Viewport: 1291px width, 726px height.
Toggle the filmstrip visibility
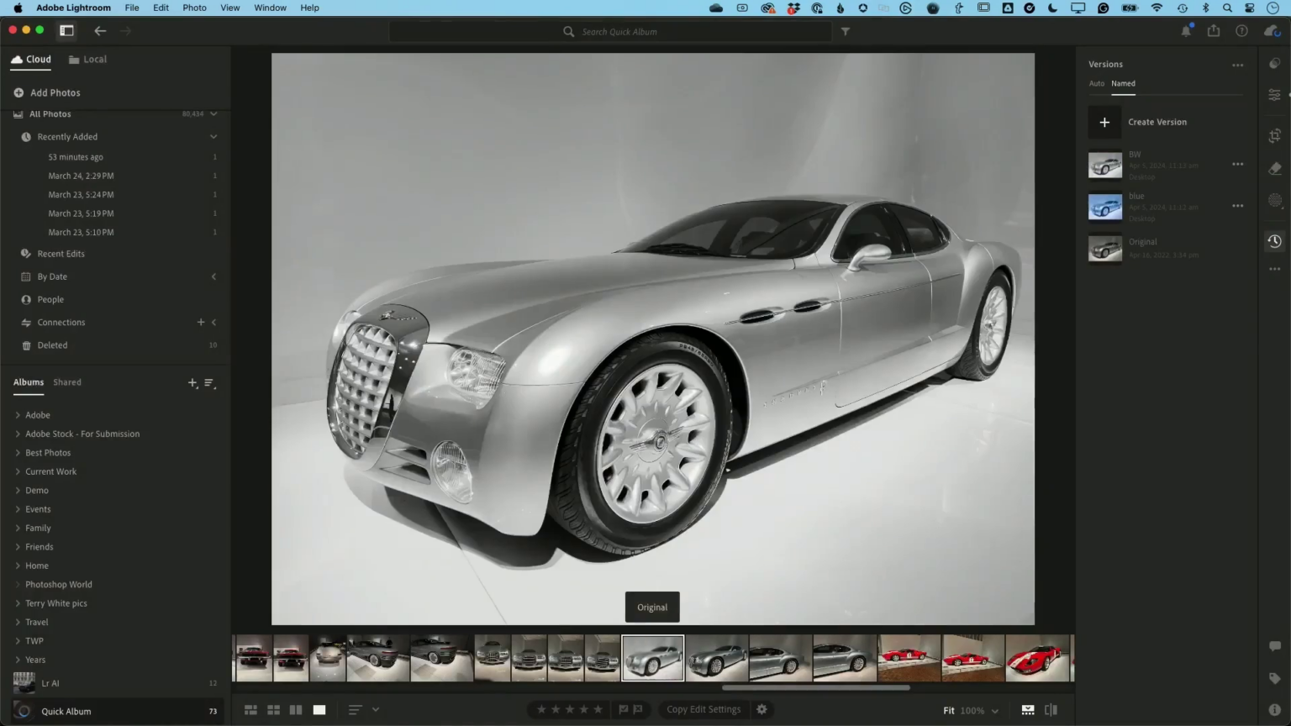pos(1027,709)
